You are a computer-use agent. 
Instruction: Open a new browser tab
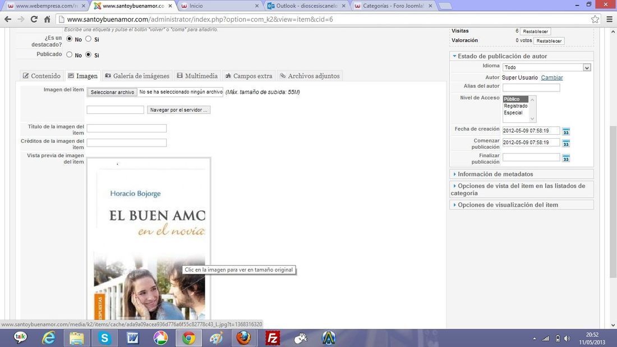pos(445,6)
